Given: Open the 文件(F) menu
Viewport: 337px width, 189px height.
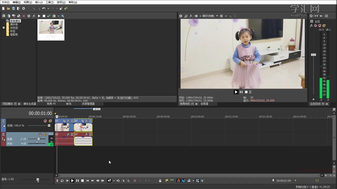Looking at the screenshot, I should [6, 2].
